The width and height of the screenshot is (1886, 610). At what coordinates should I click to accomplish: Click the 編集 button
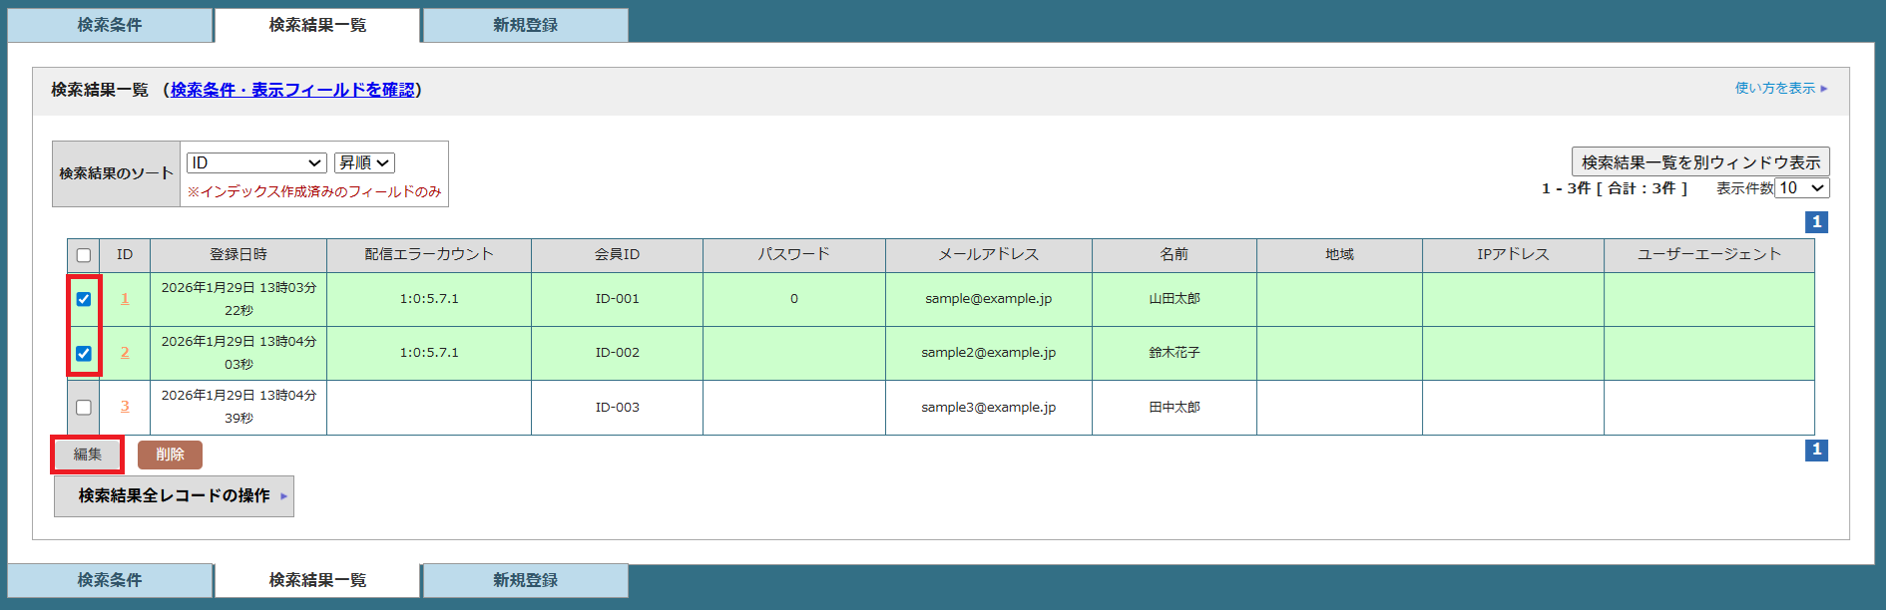pyautogui.click(x=88, y=455)
